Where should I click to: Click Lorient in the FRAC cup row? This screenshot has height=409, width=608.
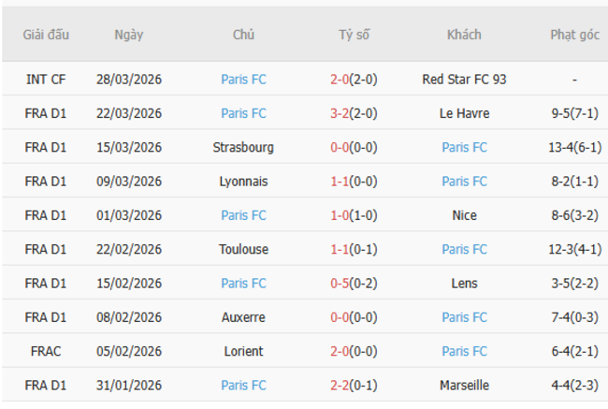243,351
